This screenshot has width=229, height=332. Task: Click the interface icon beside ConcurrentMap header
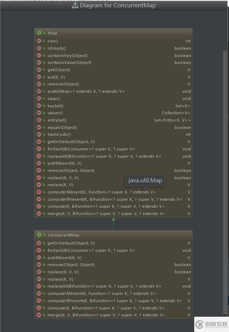point(39,235)
